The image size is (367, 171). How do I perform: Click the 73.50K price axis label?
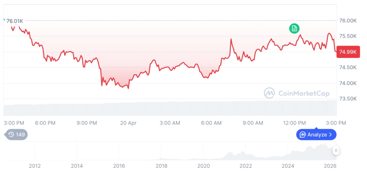click(x=348, y=99)
